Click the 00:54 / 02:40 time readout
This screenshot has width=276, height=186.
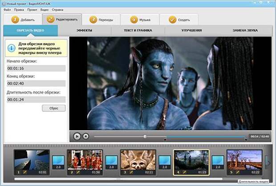coord(260,137)
